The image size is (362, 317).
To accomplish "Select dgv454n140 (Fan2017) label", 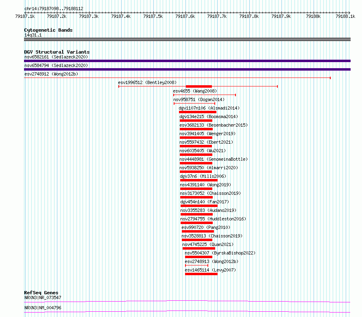I will pyautogui.click(x=205, y=202).
